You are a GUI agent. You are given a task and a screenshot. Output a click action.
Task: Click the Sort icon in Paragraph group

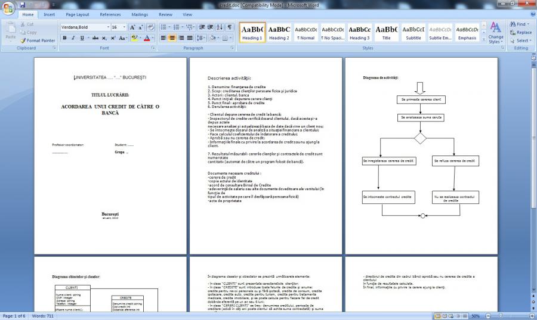coord(220,27)
